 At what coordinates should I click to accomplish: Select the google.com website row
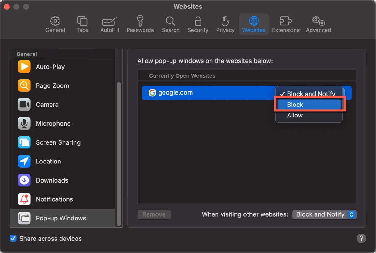click(207, 93)
